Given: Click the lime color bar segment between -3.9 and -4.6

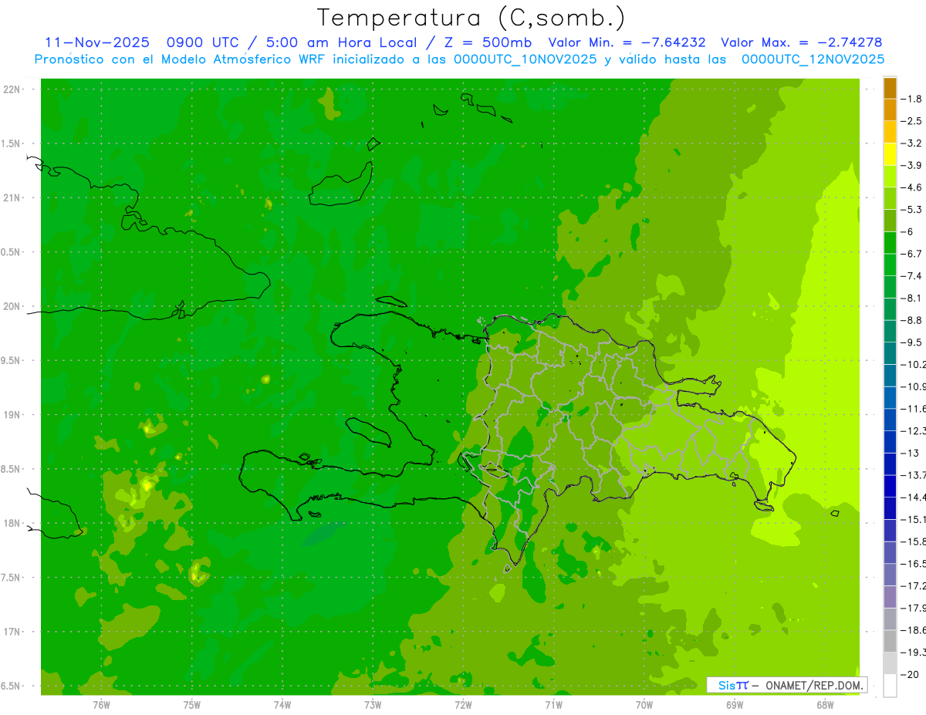Looking at the screenshot, I should coord(890,176).
